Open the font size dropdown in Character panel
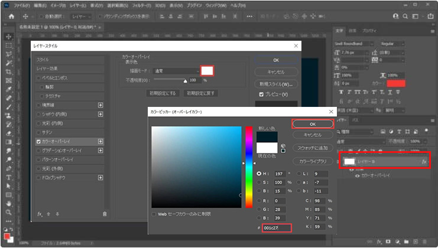 coord(366,53)
